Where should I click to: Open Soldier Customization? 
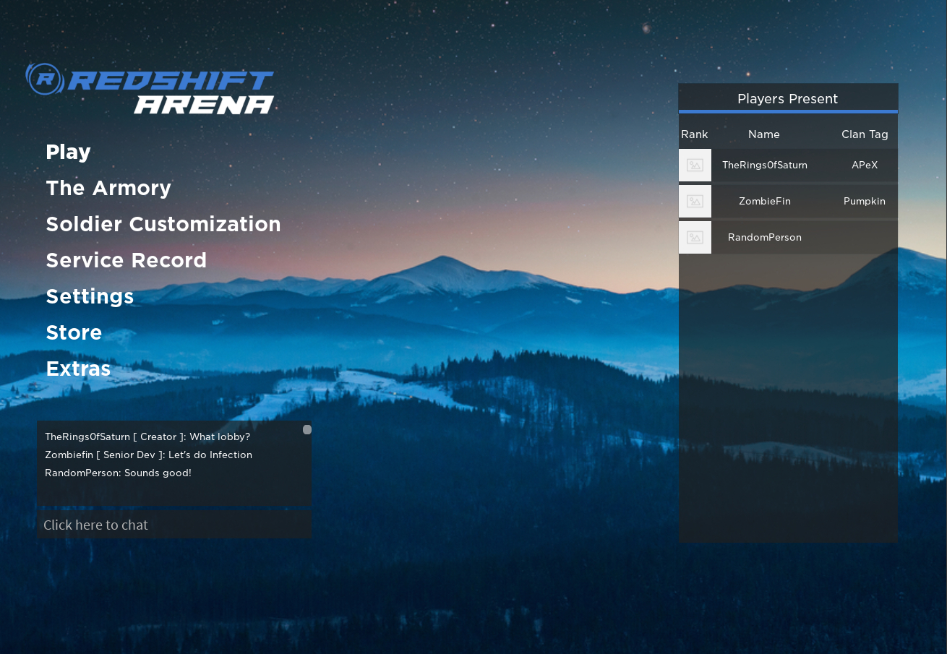(x=163, y=224)
